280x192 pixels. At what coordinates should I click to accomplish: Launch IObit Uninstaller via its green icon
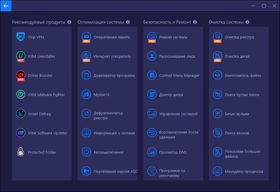21,56
